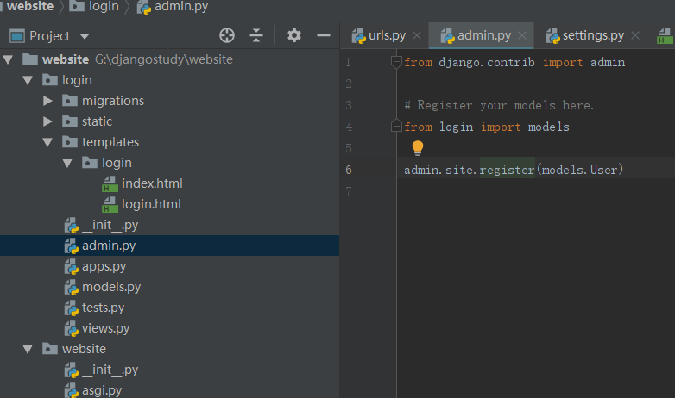This screenshot has height=398, width=675.
Task: Switch to the urls.py tab
Action: coord(386,35)
